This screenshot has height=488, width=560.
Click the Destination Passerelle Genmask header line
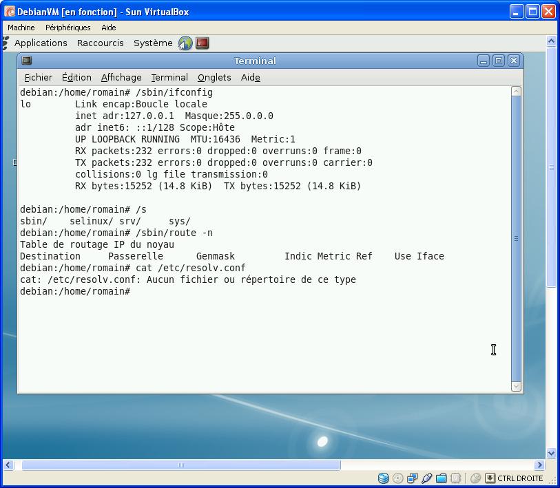click(x=232, y=256)
